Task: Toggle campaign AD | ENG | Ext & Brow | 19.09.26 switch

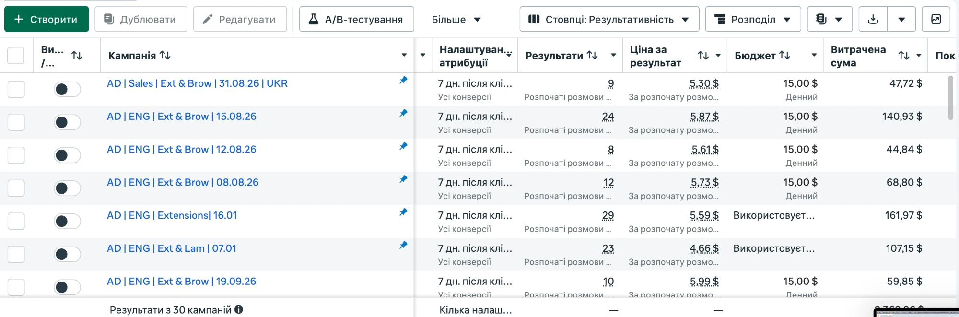Action: [x=67, y=287]
